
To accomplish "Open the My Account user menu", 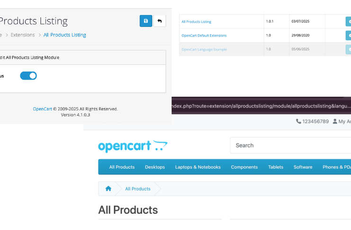I will coord(342,122).
